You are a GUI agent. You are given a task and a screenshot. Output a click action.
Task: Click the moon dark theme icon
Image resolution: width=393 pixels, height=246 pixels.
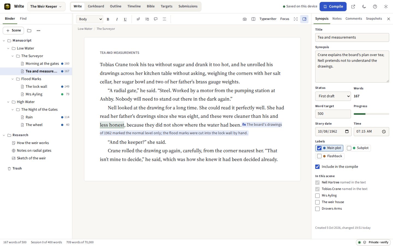tap(364, 7)
